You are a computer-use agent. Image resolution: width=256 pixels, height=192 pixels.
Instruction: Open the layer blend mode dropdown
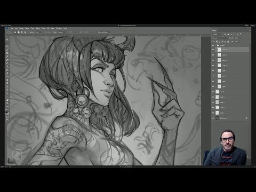click(220, 38)
